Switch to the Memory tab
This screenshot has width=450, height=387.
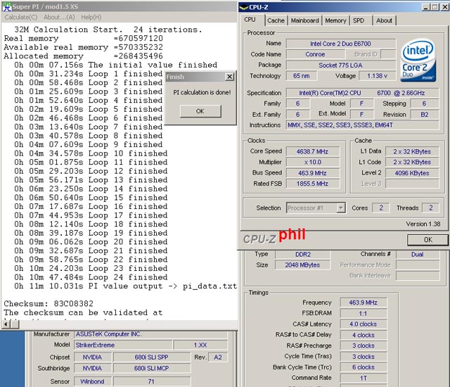click(x=336, y=20)
